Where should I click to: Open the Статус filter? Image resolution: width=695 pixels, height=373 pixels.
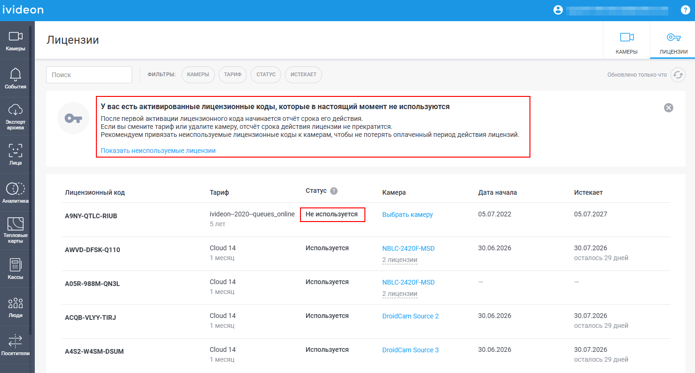[266, 75]
